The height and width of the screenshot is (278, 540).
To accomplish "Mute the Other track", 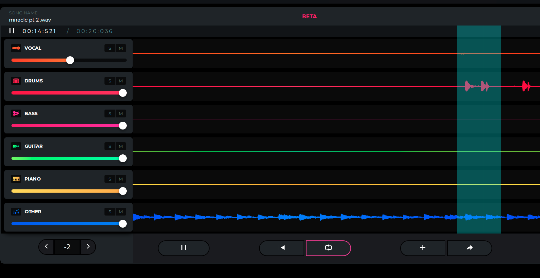I will (x=121, y=212).
